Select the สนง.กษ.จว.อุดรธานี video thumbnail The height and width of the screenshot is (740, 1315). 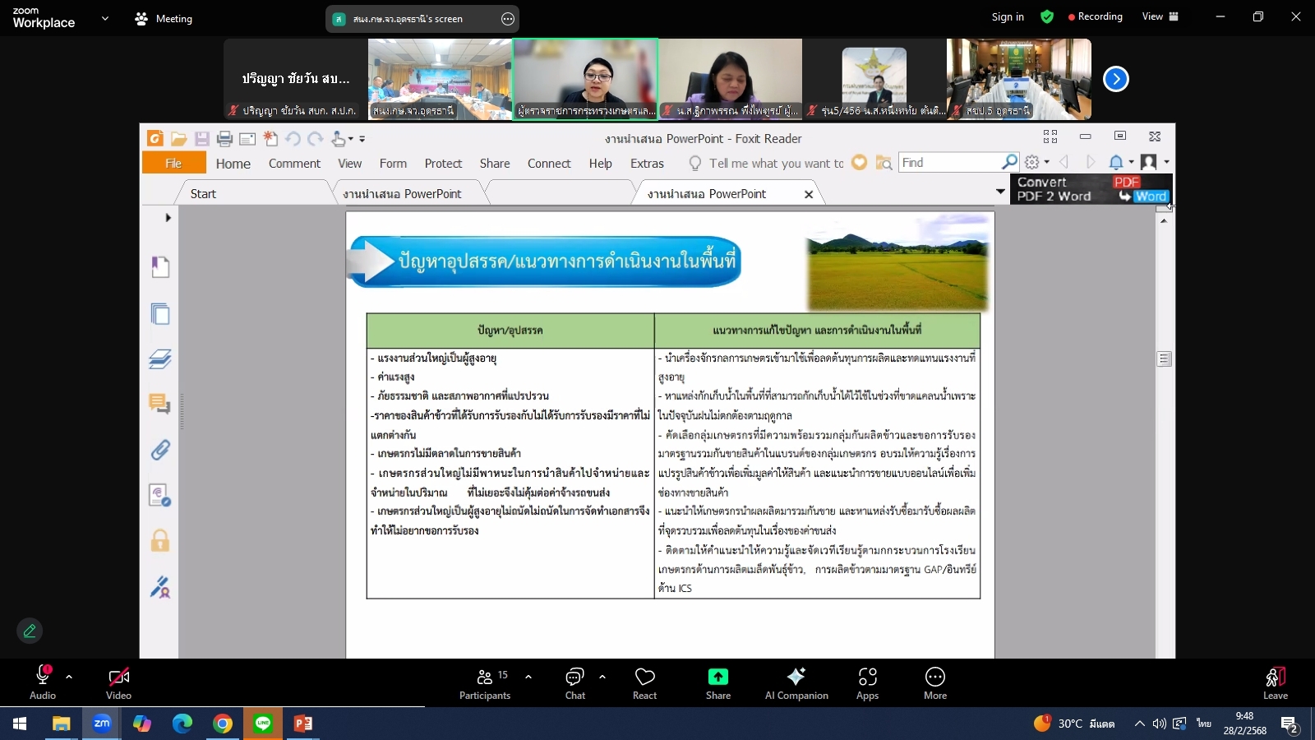click(x=440, y=79)
